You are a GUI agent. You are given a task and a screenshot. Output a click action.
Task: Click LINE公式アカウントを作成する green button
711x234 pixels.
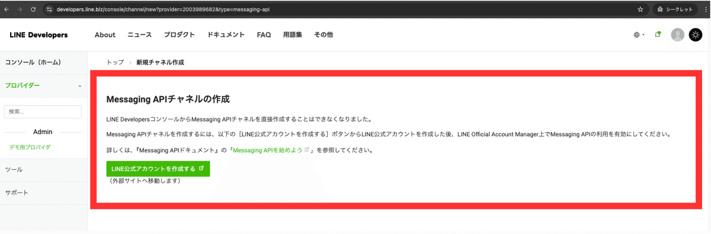[158, 169]
